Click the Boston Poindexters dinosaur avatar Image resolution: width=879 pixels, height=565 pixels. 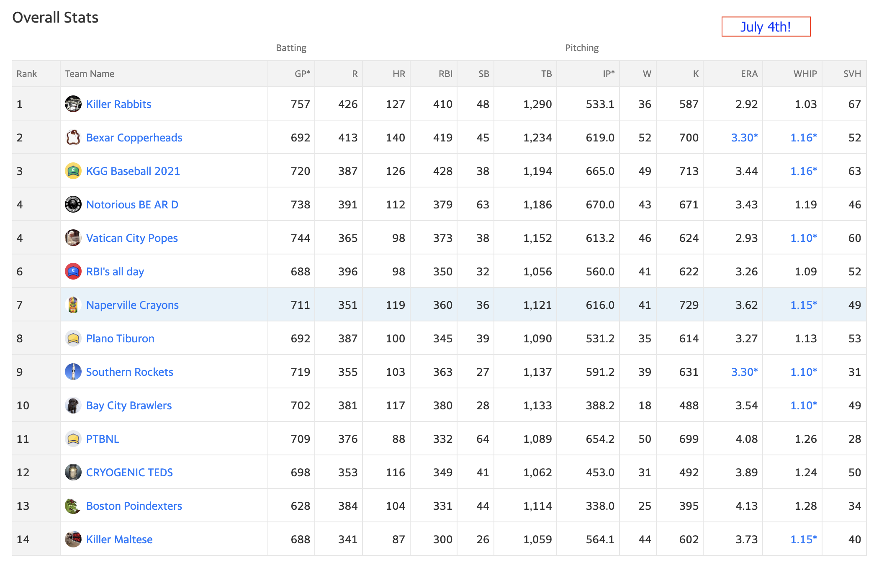73,506
